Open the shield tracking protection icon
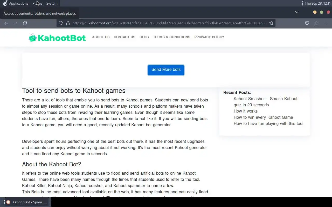The height and width of the screenshot is (207, 332). point(61,23)
